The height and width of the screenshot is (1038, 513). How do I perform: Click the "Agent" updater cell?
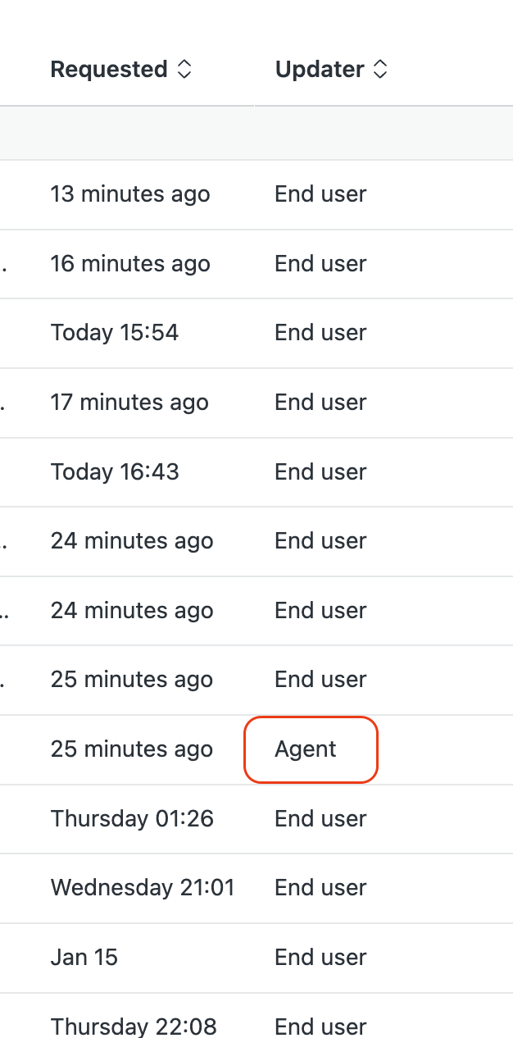coord(306,749)
